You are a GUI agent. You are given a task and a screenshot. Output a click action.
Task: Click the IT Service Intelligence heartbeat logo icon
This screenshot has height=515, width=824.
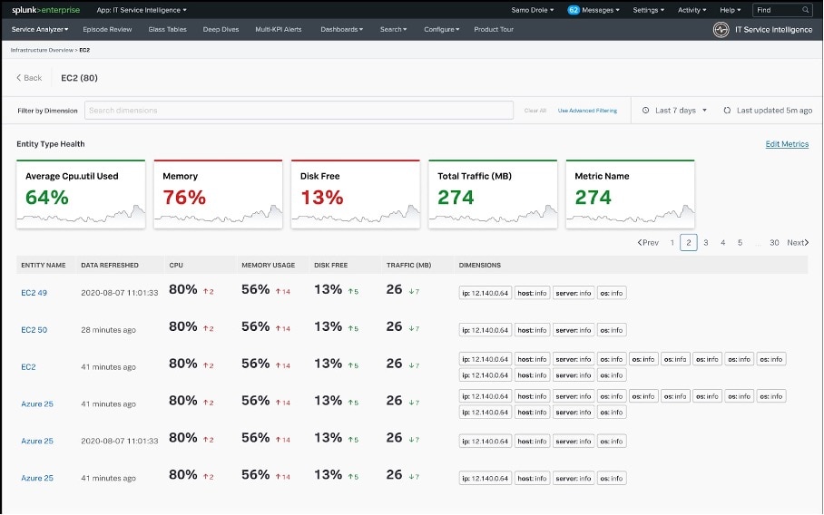click(721, 29)
